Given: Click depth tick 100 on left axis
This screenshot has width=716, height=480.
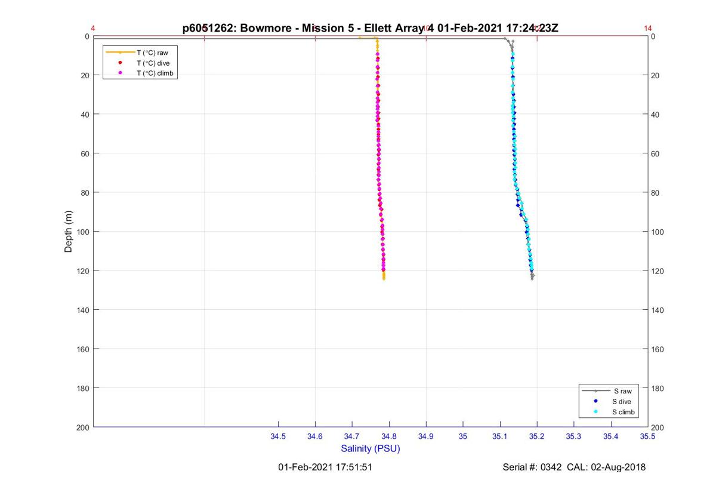Looking at the screenshot, I should 83,232.
